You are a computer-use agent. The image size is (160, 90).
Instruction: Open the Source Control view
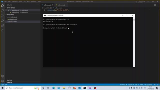pyautogui.click(x=2, y=15)
